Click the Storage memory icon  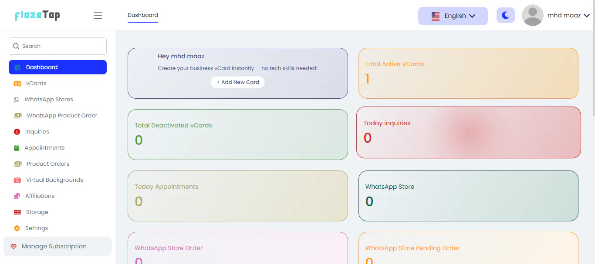tap(17, 212)
